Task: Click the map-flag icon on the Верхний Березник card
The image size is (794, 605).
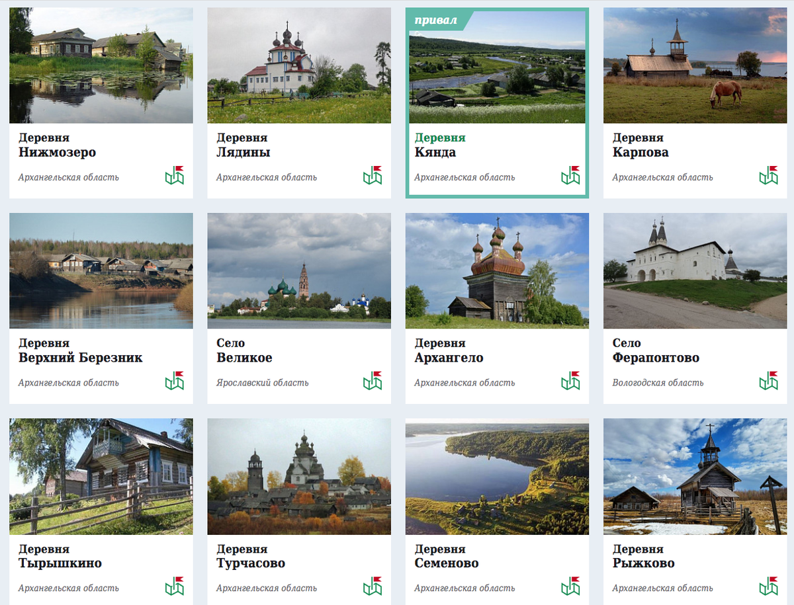Action: pyautogui.click(x=175, y=381)
